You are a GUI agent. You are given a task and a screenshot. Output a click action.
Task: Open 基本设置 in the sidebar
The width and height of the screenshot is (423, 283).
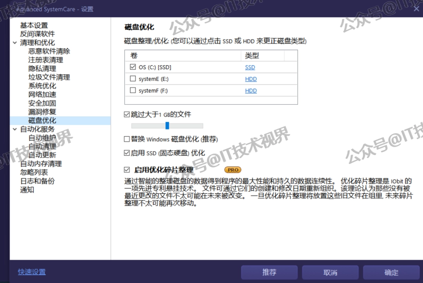(x=34, y=25)
